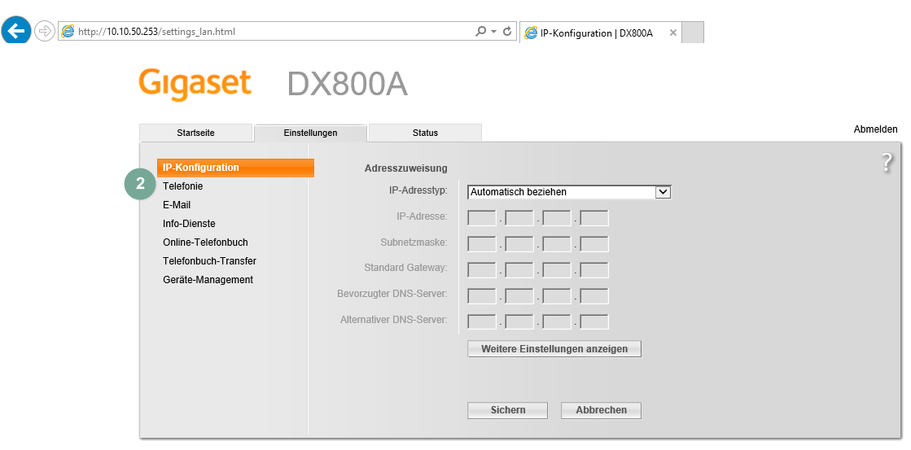The height and width of the screenshot is (450, 911).
Task: Click the Gigaset logo
Action: click(195, 84)
